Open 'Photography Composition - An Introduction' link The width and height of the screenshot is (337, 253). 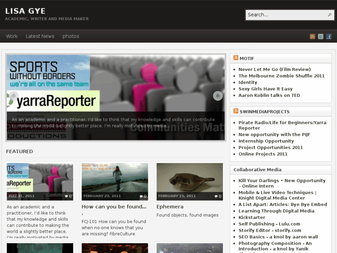coord(275,246)
